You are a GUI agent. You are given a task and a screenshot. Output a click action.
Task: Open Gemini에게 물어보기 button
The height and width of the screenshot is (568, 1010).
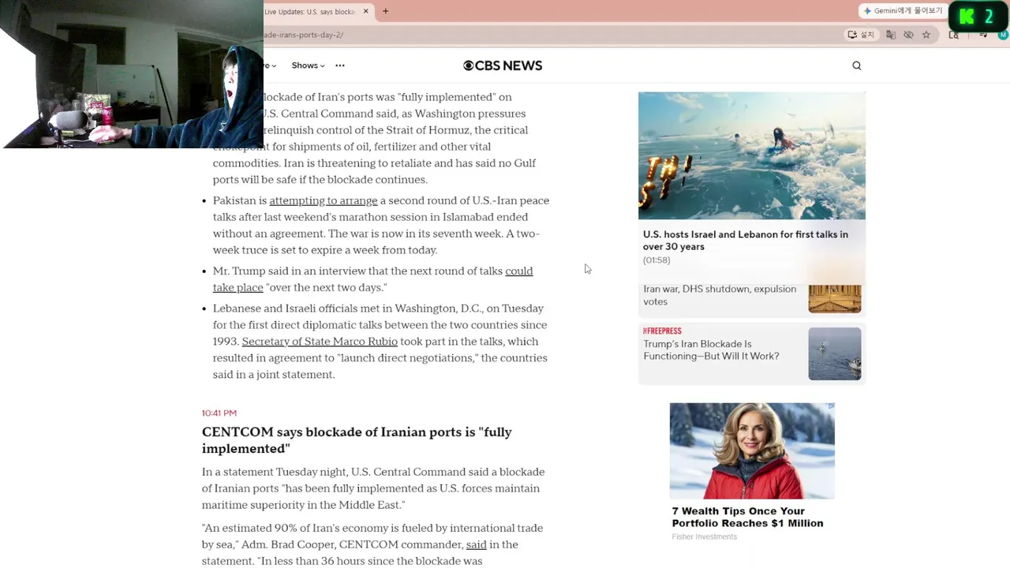click(903, 11)
